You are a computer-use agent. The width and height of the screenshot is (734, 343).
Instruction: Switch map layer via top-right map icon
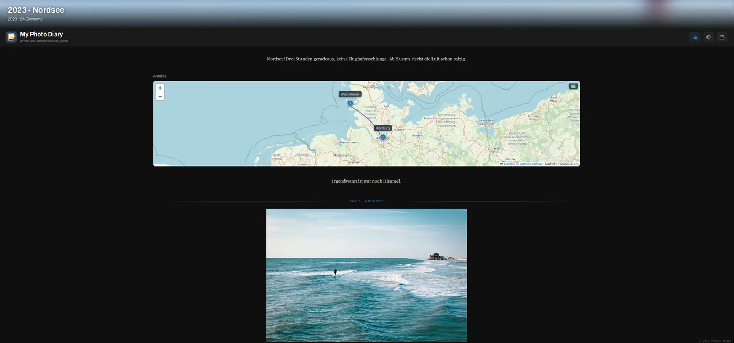tap(573, 86)
